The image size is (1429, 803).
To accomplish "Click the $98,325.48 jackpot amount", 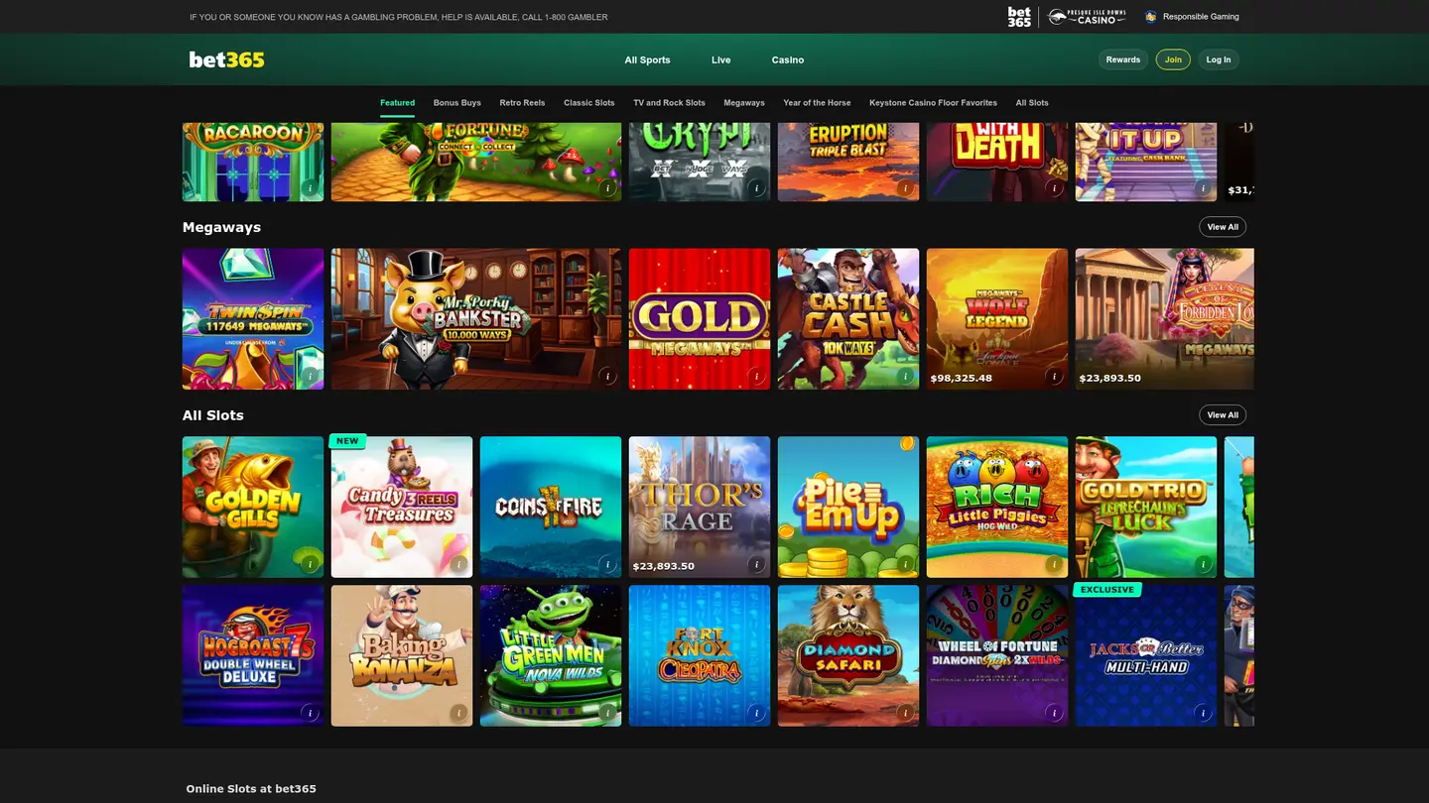I will [962, 378].
